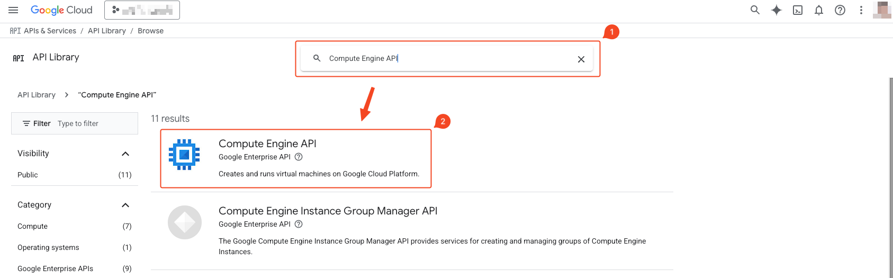
Task: Collapse the Category section
Action: [125, 205]
